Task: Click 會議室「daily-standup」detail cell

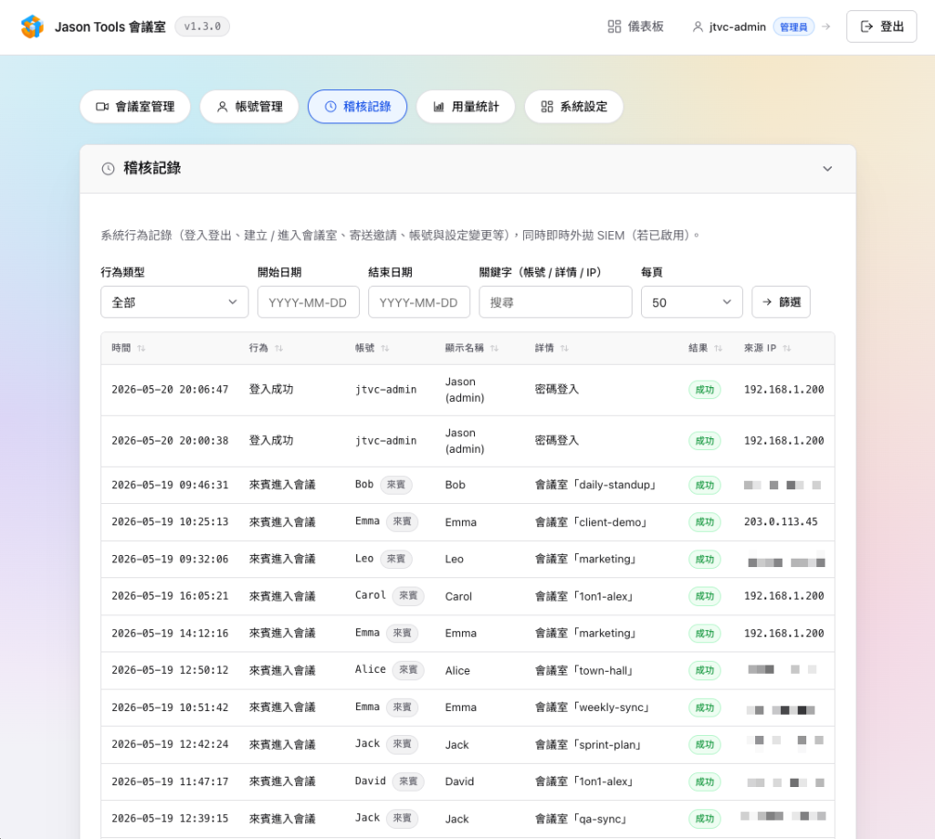Action: point(595,485)
